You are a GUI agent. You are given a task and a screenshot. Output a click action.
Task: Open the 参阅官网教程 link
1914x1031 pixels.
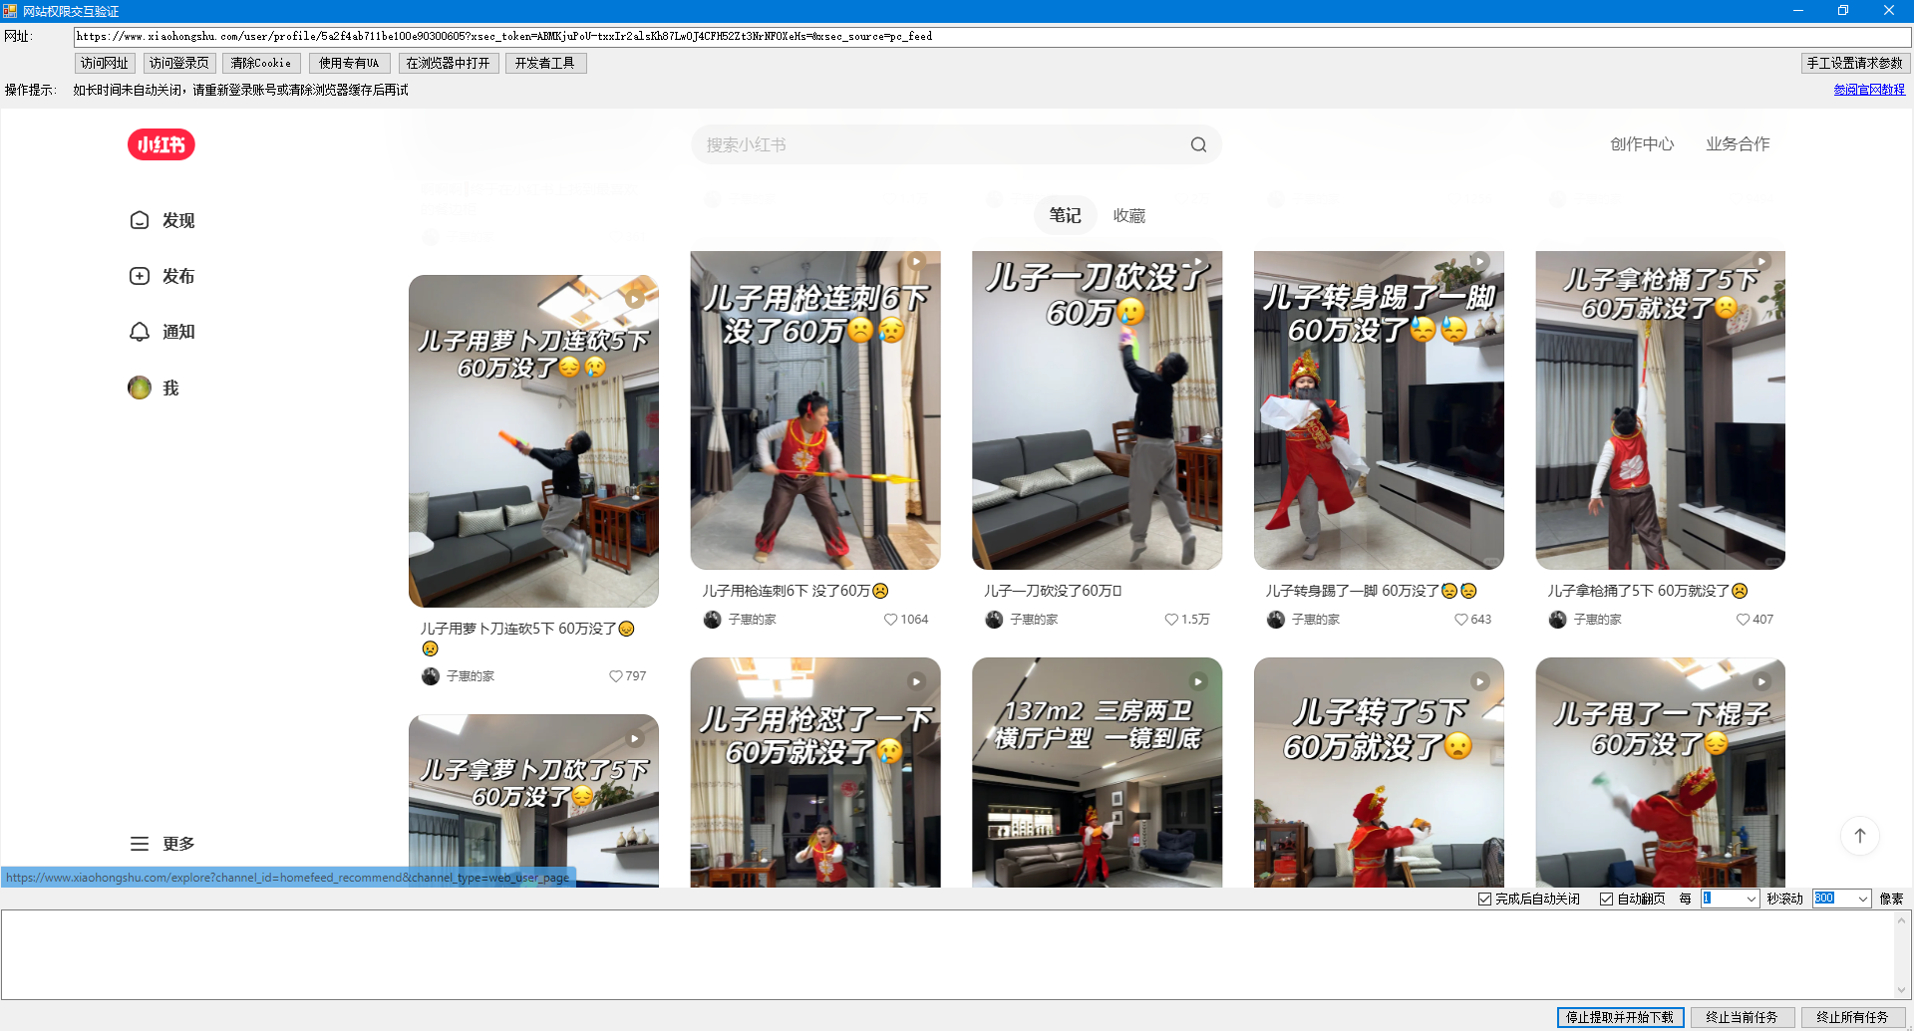pyautogui.click(x=1868, y=90)
